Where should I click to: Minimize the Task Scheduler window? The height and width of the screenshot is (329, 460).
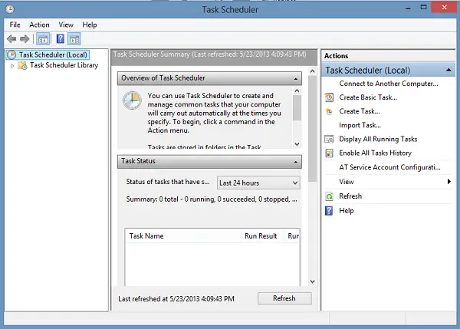408,8
